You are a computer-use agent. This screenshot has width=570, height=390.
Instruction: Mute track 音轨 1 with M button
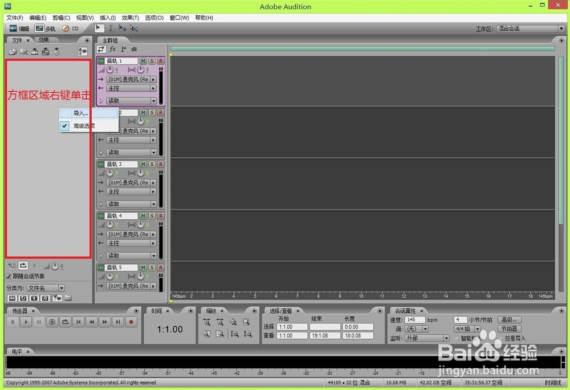pyautogui.click(x=143, y=61)
